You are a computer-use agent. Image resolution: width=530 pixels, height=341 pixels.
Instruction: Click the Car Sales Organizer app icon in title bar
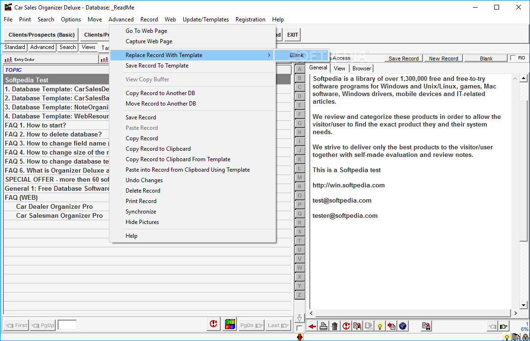click(8, 7)
